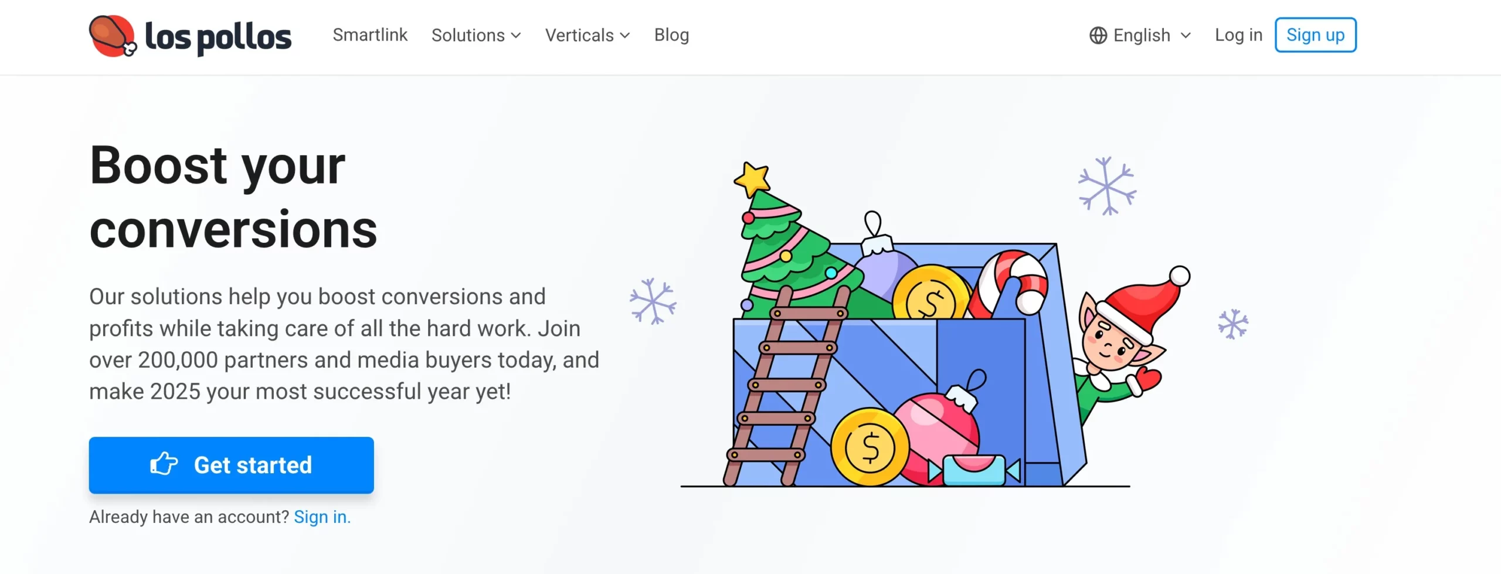Click the wooden ladder illustration
The image size is (1501, 574).
(x=785, y=387)
